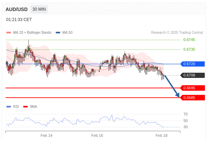This screenshot has height=142, width=207.
Task: Click the RSI 30 level label
Action: tap(186, 127)
